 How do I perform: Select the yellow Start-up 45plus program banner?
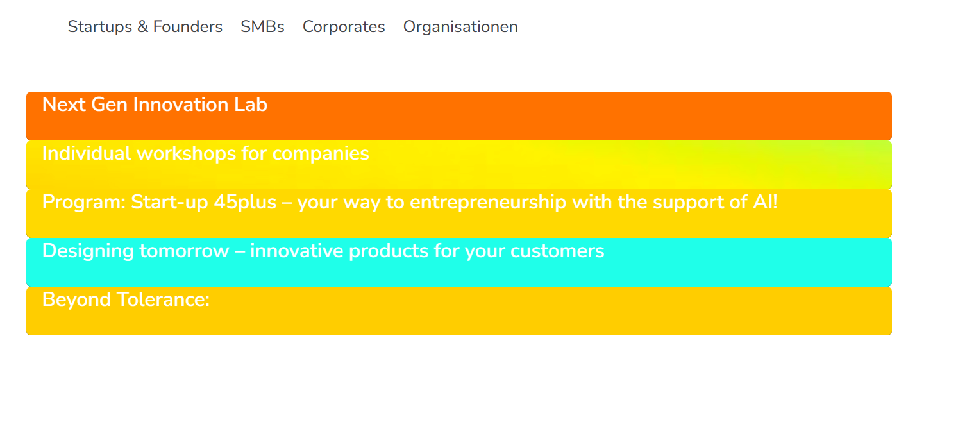[x=459, y=214]
